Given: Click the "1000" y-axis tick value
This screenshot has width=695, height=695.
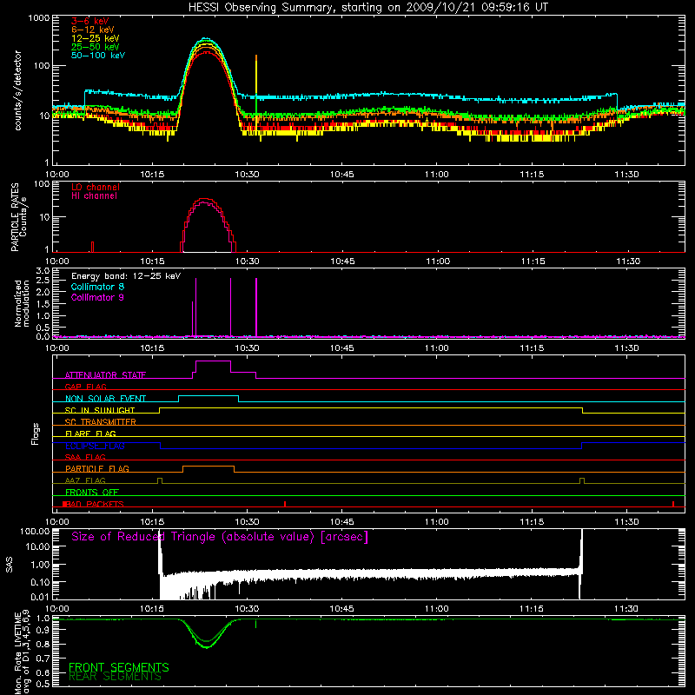Looking at the screenshot, I should (x=38, y=18).
